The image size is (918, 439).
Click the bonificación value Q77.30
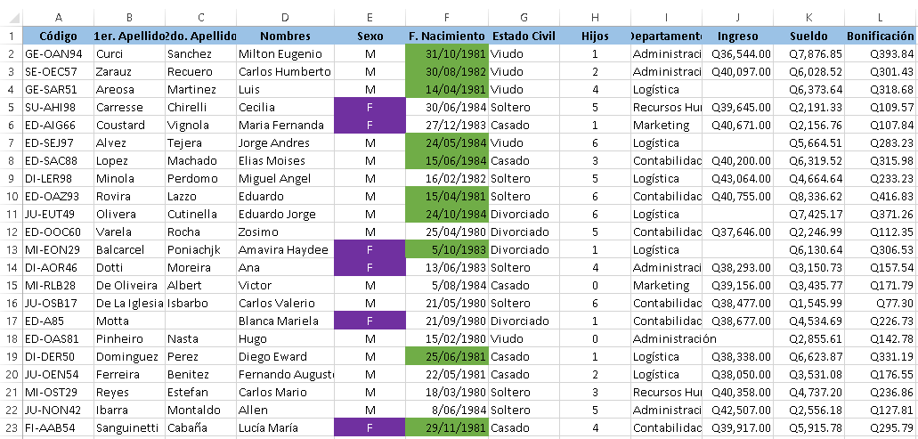pyautogui.click(x=881, y=303)
